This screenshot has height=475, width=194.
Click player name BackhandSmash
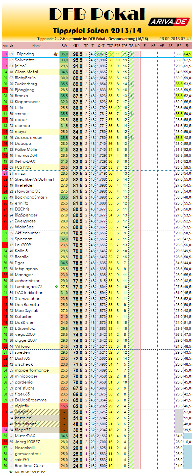(31, 197)
